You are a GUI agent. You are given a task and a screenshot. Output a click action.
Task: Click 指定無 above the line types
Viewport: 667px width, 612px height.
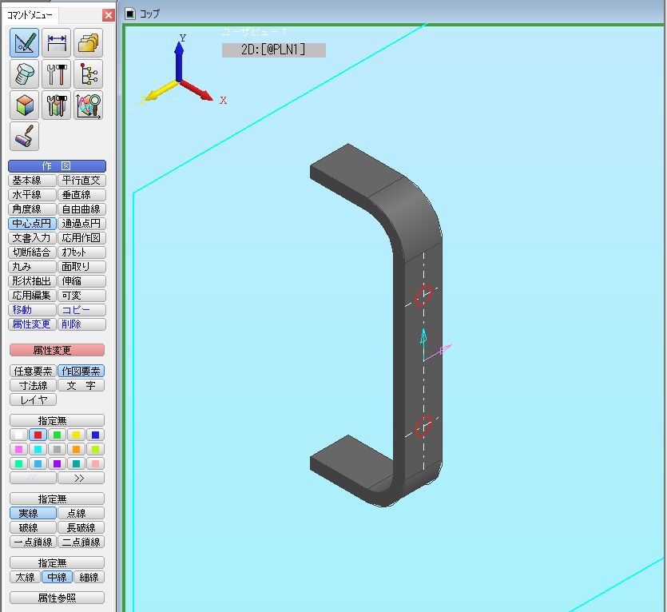click(57, 499)
